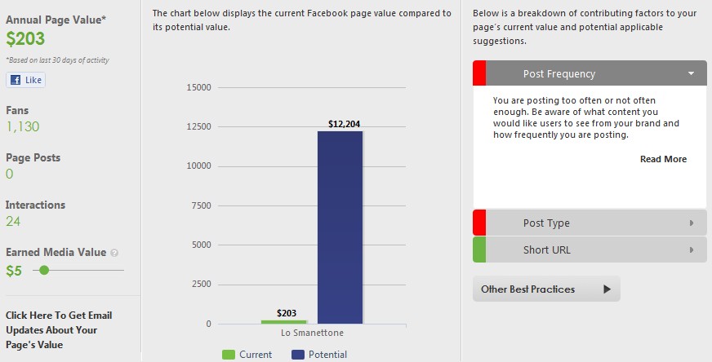The width and height of the screenshot is (712, 362).
Task: Expand the Post Type section arrow
Action: coord(692,223)
